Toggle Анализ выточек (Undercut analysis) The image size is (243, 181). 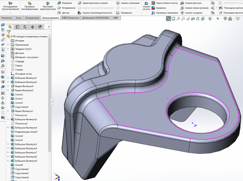[193, 3]
